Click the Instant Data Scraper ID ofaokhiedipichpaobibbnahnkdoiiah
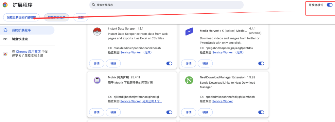Image resolution: width=335 pixels, height=122 pixels. (x=137, y=48)
